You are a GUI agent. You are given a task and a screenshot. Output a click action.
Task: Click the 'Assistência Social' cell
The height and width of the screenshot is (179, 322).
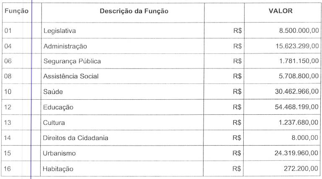click(x=71, y=77)
